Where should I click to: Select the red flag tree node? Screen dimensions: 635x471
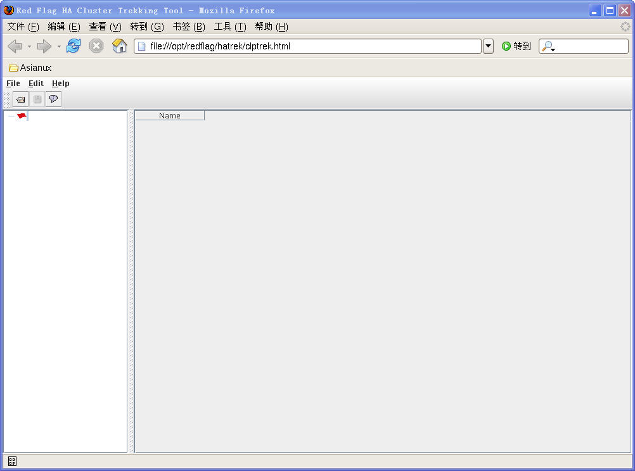pyautogui.click(x=22, y=116)
